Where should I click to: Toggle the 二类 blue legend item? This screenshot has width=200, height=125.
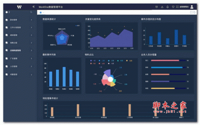102,61
